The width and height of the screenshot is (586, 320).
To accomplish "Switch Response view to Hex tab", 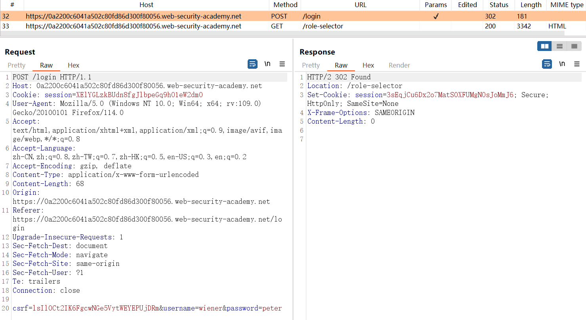I will [368, 65].
